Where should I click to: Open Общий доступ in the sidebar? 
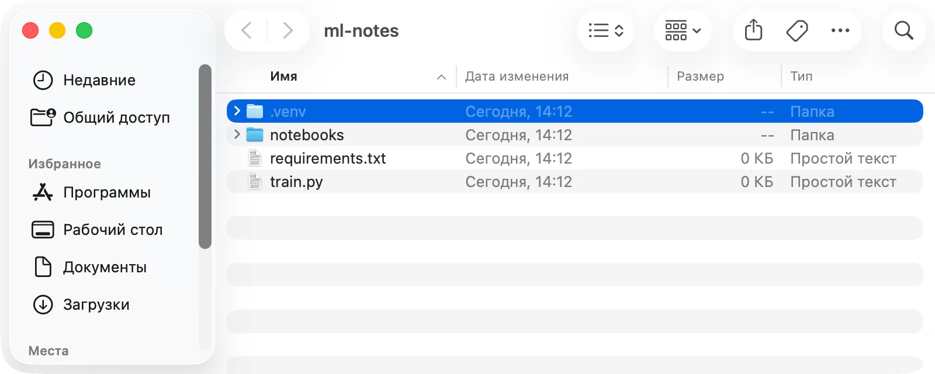point(116,117)
